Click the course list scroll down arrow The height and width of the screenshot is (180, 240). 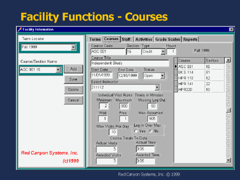[228, 160]
